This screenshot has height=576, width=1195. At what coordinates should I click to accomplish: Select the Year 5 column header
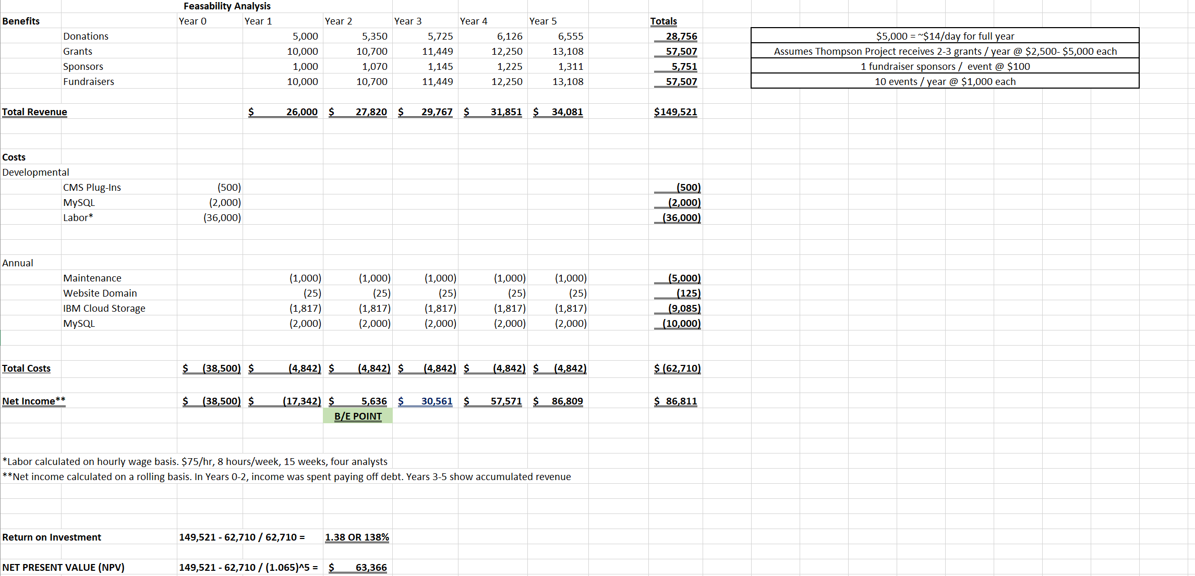tap(543, 21)
